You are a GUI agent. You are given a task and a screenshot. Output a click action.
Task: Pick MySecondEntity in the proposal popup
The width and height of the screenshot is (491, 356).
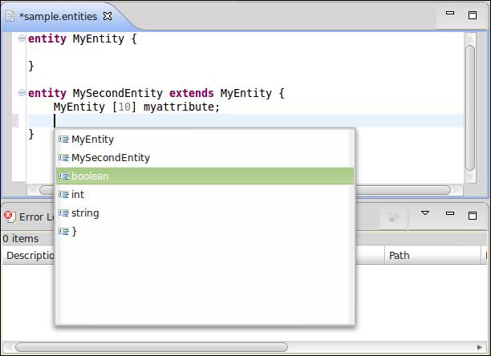coord(110,158)
